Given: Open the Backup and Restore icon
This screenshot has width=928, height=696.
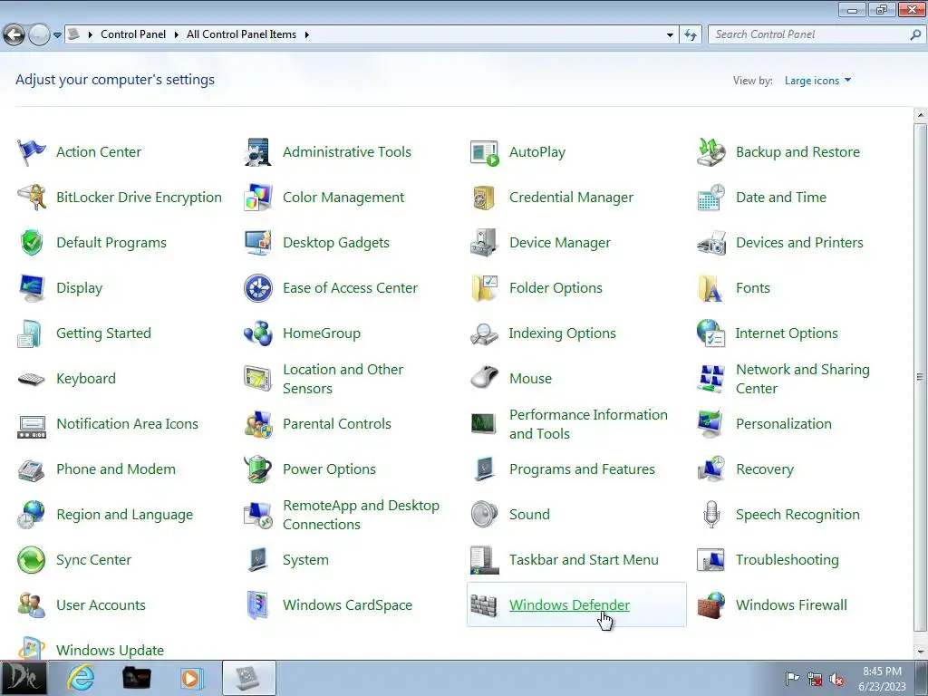Looking at the screenshot, I should click(710, 152).
